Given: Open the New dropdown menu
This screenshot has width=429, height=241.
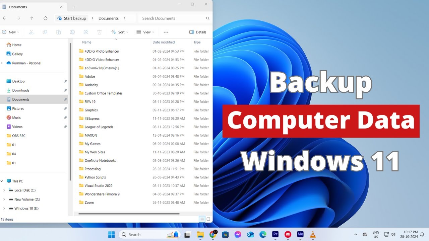Looking at the screenshot, I should pyautogui.click(x=10, y=32).
